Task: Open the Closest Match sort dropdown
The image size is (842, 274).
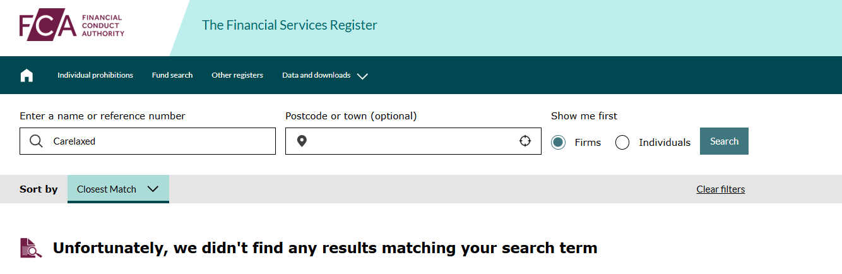Action: tap(118, 189)
